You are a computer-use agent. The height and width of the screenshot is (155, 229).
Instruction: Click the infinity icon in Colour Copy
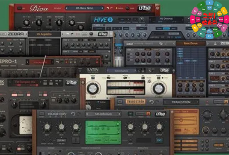tap(160, 140)
